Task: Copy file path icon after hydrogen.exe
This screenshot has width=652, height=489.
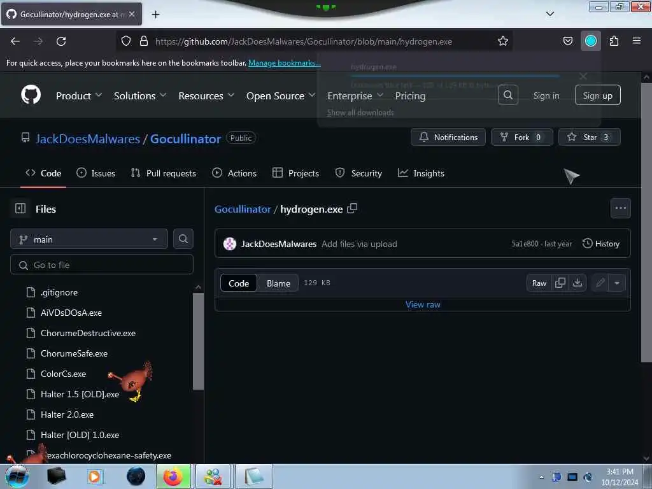Action: coord(352,208)
